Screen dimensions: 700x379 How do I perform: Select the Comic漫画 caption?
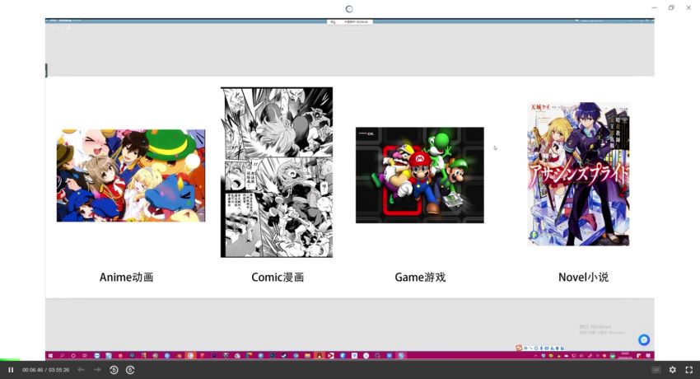(278, 277)
